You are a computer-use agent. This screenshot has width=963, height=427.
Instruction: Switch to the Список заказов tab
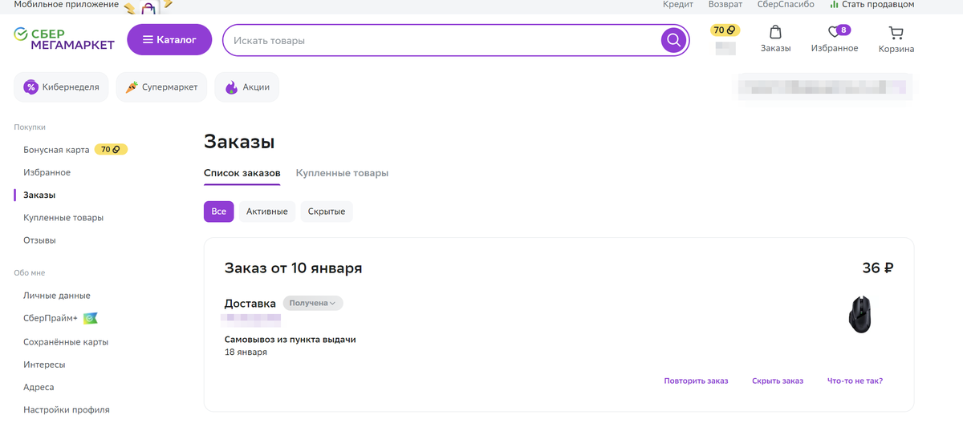(x=242, y=173)
